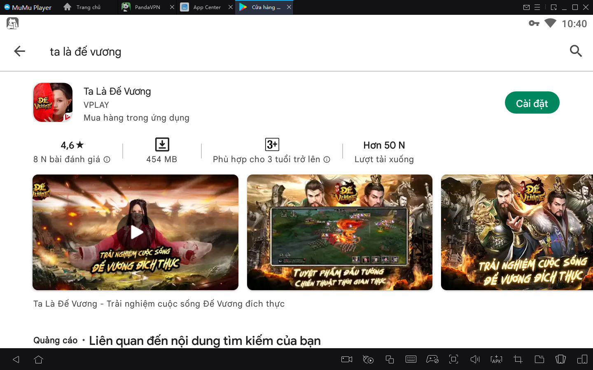The image size is (593, 370).
Task: Tap the search magnifier icon
Action: tap(575, 51)
